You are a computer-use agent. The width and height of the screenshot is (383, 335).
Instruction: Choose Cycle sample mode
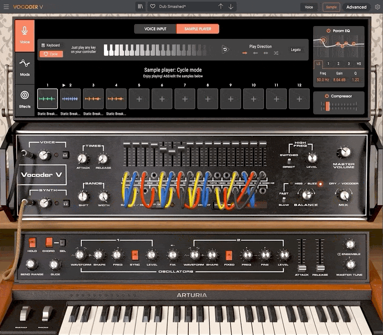tap(51, 54)
